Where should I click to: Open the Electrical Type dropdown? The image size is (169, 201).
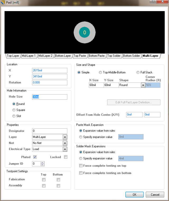coord(65,149)
